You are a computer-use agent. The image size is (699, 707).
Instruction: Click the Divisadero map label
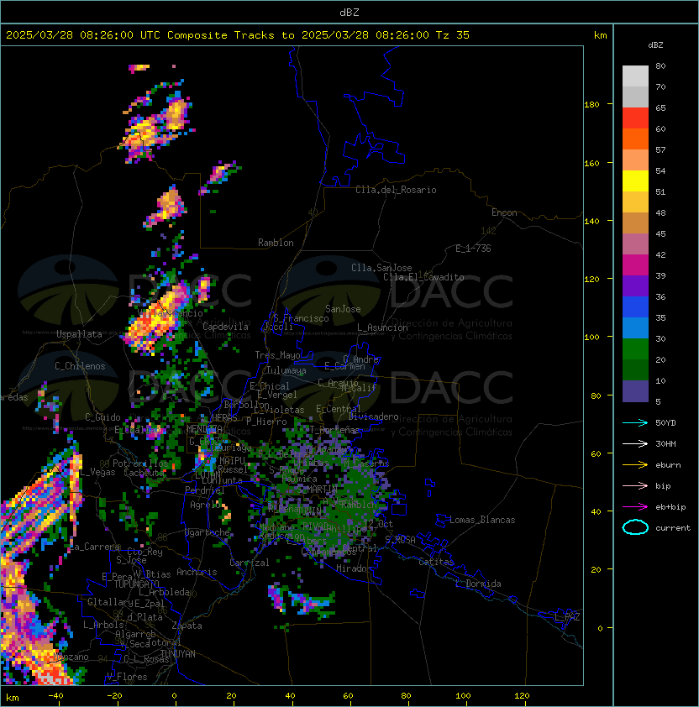[374, 416]
